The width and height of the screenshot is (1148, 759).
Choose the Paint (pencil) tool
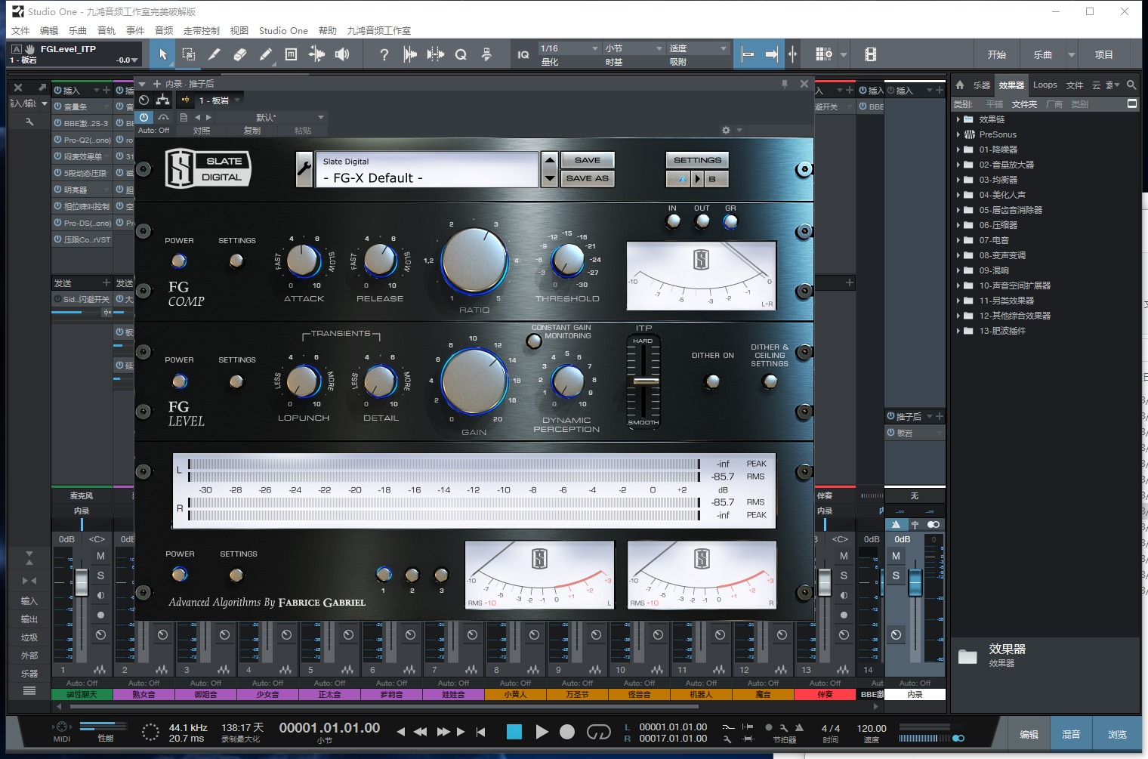pyautogui.click(x=266, y=54)
